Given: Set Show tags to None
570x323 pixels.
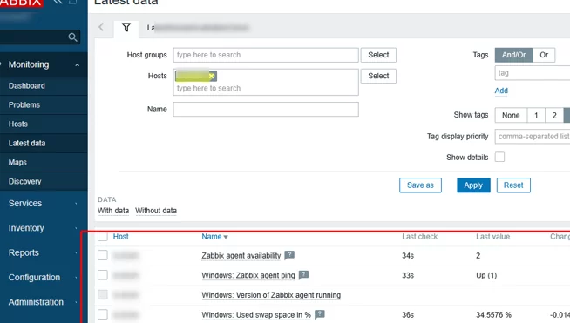Looking at the screenshot, I should coord(511,115).
